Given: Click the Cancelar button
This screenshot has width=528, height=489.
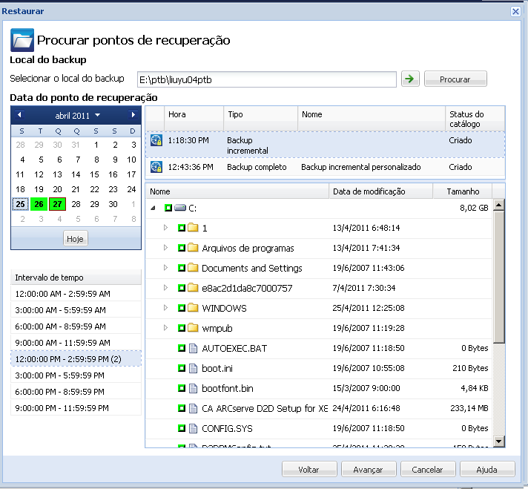Looking at the screenshot, I should pos(428,469).
